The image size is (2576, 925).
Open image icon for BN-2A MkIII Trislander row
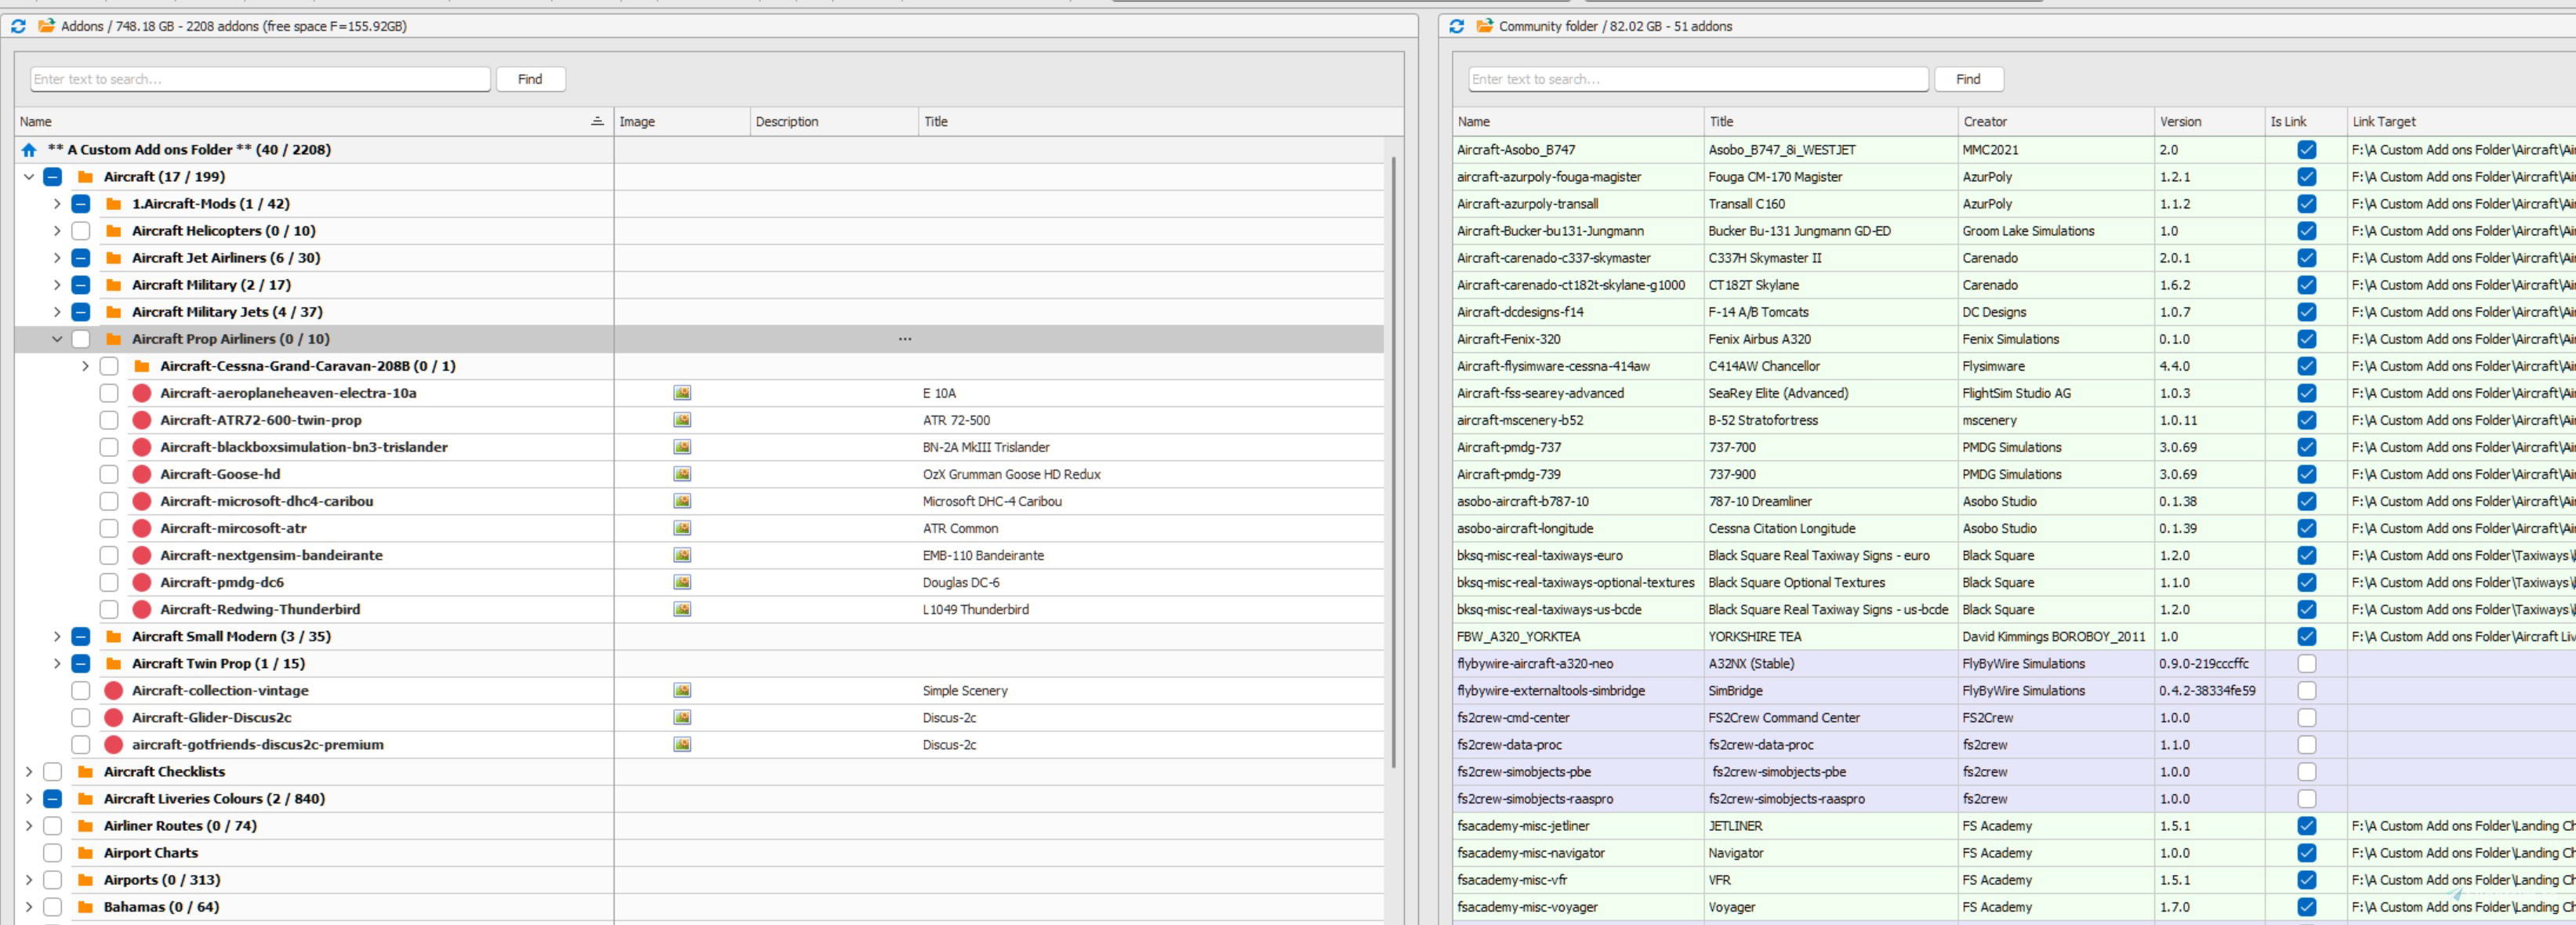682,447
